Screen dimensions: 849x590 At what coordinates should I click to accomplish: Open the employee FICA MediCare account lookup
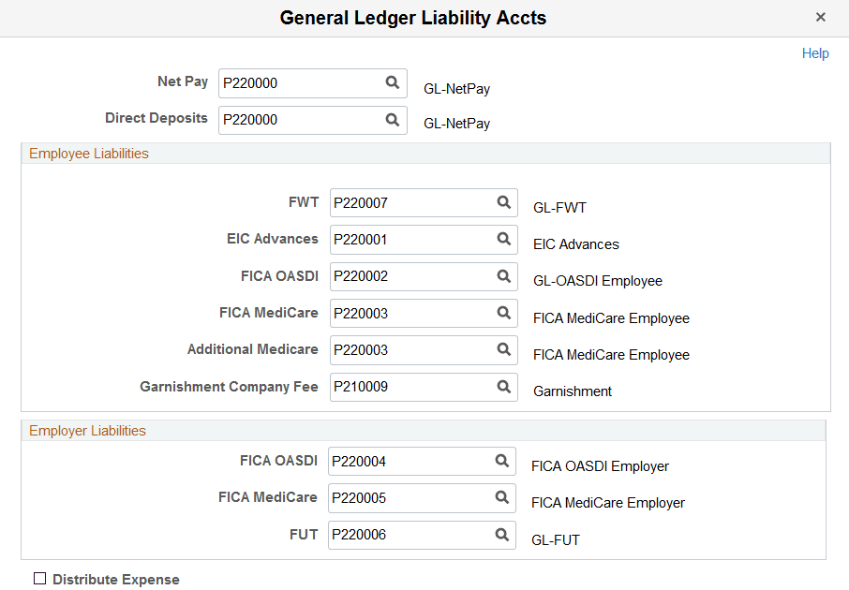(x=503, y=313)
